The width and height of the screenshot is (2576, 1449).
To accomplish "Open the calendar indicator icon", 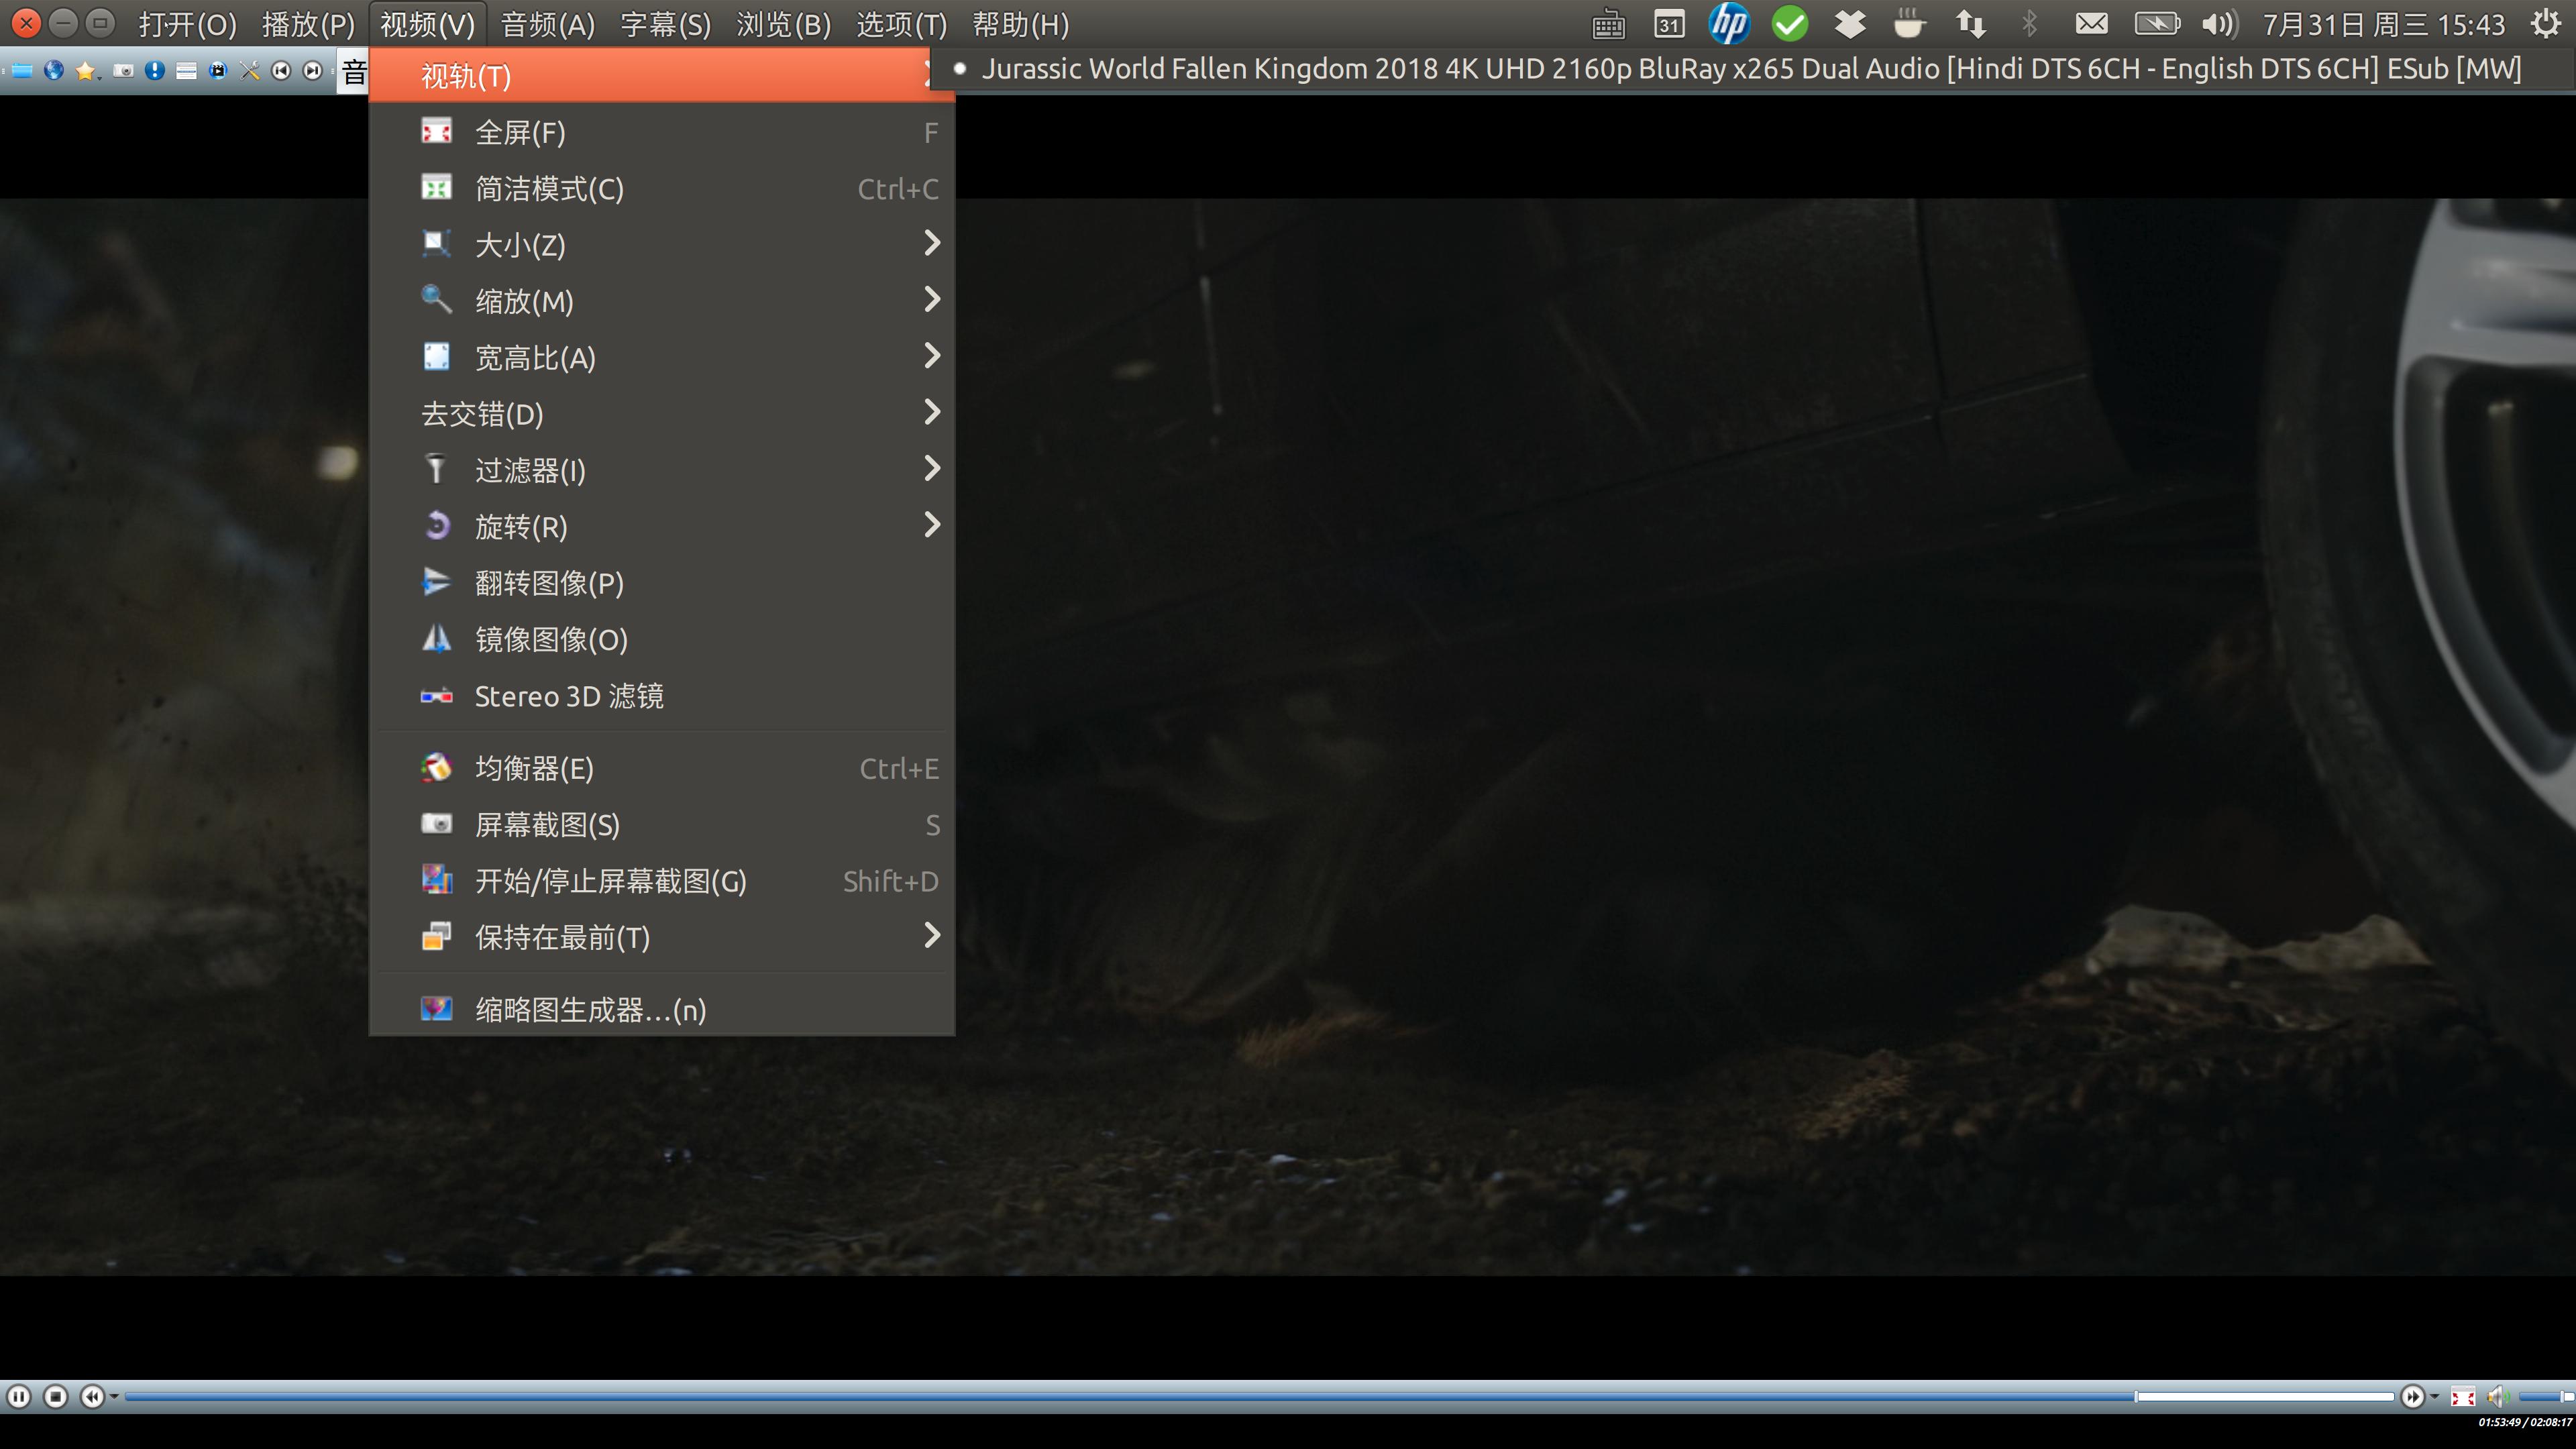I will [x=1669, y=24].
